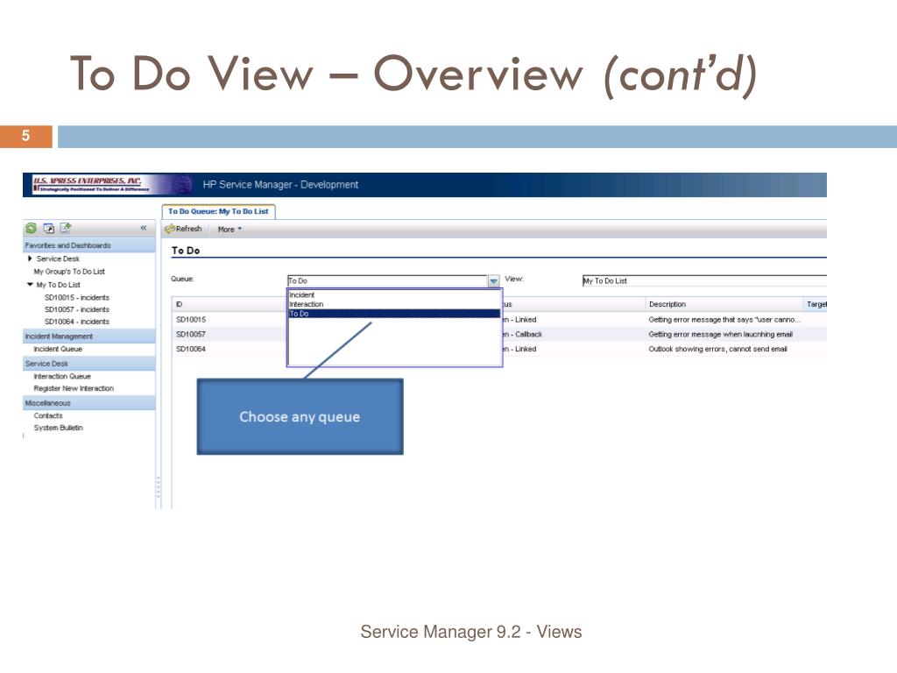The width and height of the screenshot is (897, 673).
Task: Open the Queue dropdown arrow
Action: point(494,281)
